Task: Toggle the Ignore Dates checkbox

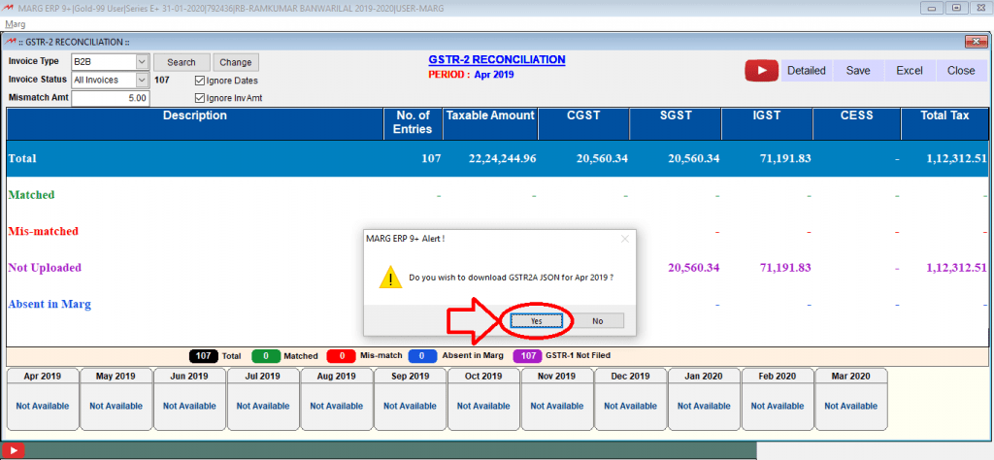Action: pos(200,81)
